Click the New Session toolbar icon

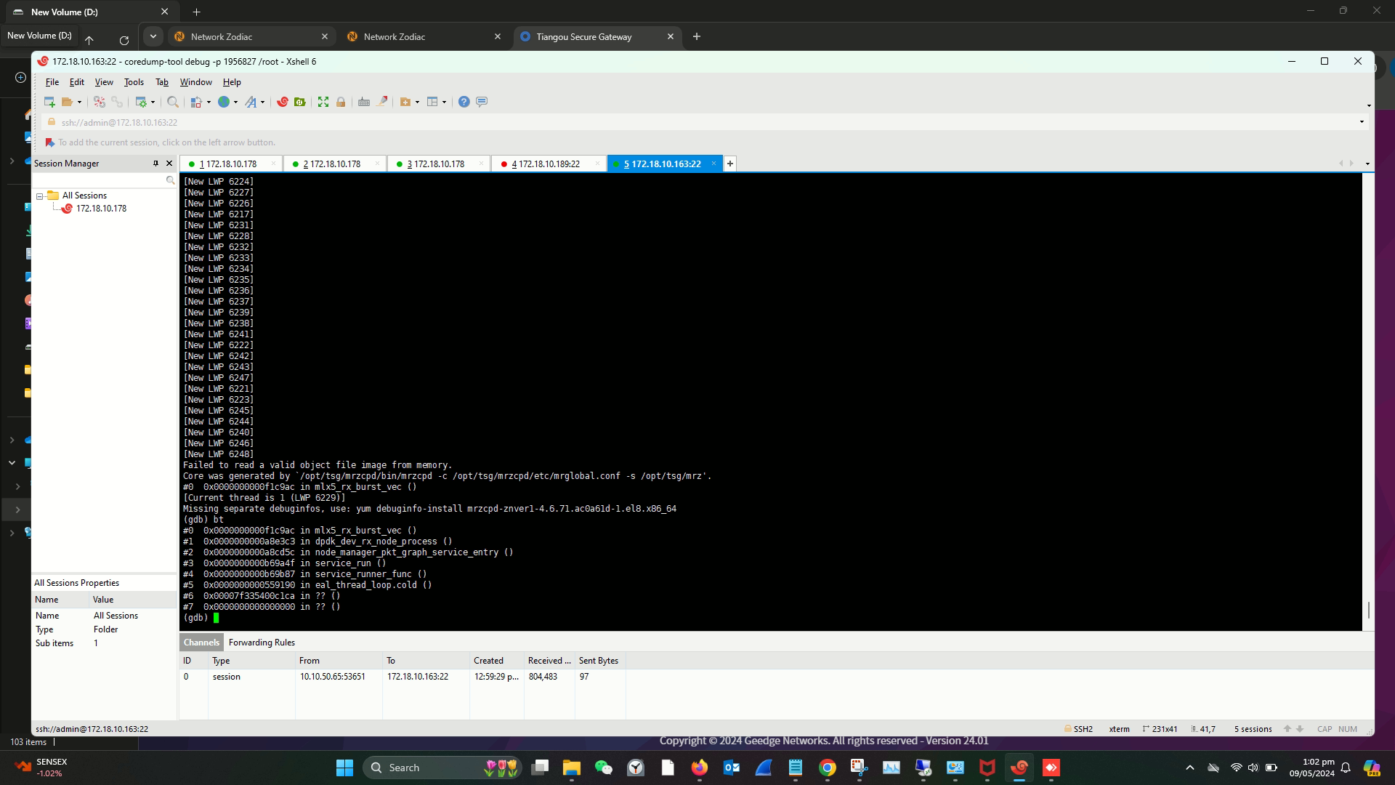tap(49, 102)
